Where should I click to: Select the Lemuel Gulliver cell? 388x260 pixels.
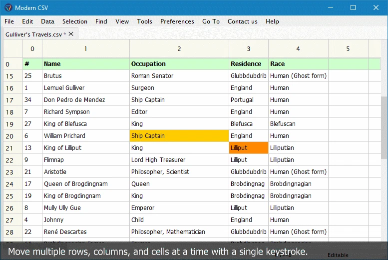(x=85, y=88)
